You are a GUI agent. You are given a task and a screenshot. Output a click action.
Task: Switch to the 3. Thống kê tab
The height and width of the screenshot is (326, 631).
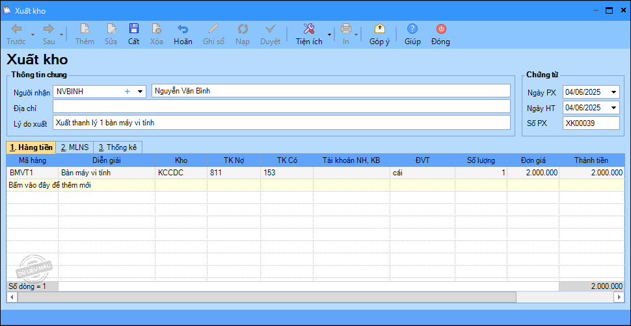point(118,147)
